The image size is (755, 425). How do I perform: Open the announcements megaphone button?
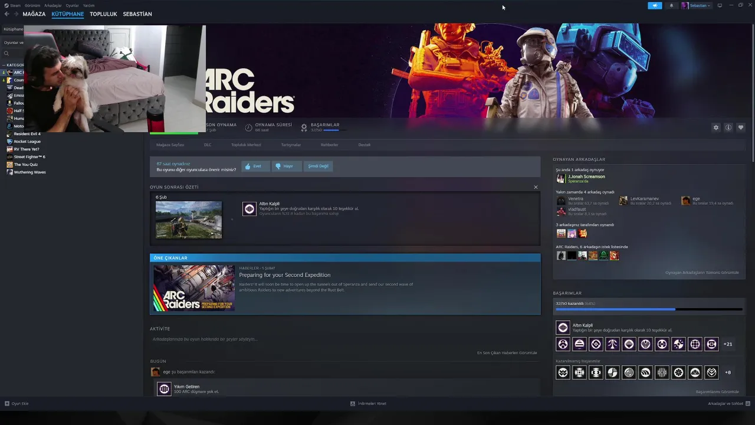(655, 5)
